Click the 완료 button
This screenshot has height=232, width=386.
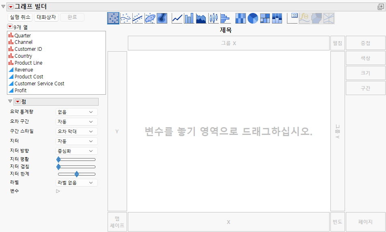[72, 17]
